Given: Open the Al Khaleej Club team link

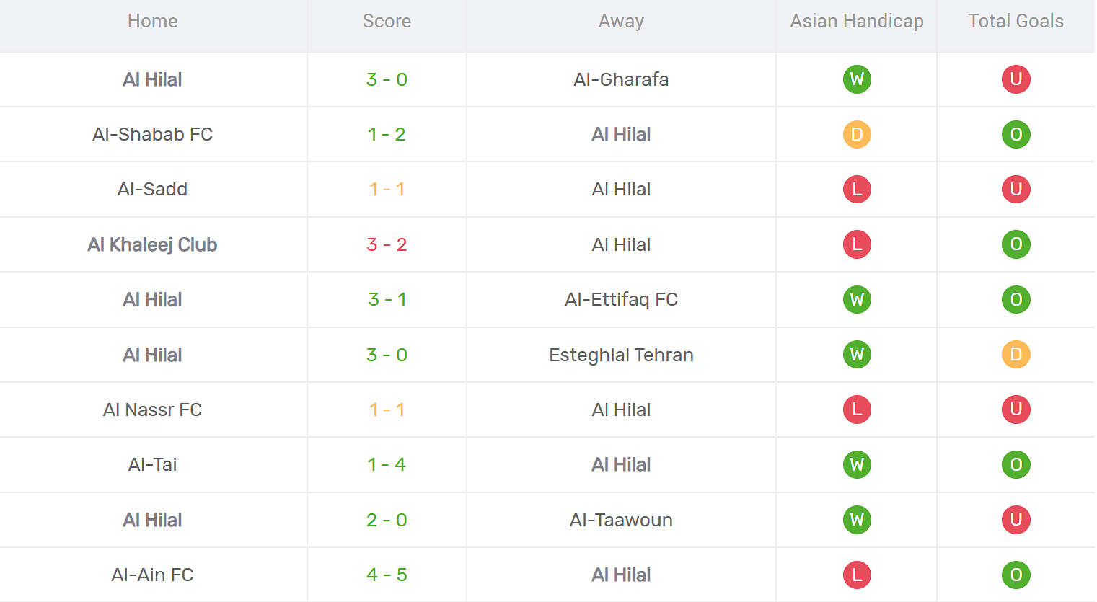Looking at the screenshot, I should (152, 244).
